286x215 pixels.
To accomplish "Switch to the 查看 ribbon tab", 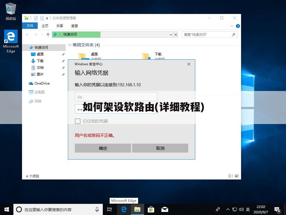I will (75, 26).
